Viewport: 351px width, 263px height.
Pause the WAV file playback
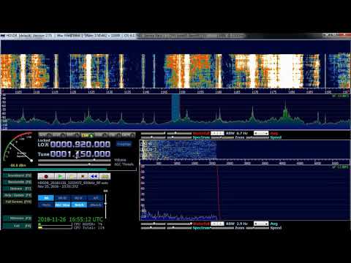[72, 176]
